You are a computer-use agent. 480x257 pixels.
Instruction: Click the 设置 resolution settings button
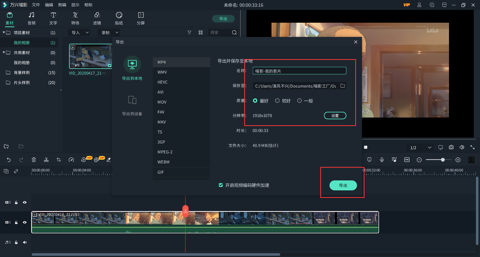click(335, 116)
